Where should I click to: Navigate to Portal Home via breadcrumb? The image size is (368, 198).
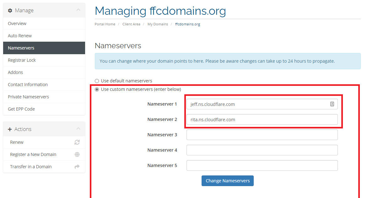tap(105, 24)
